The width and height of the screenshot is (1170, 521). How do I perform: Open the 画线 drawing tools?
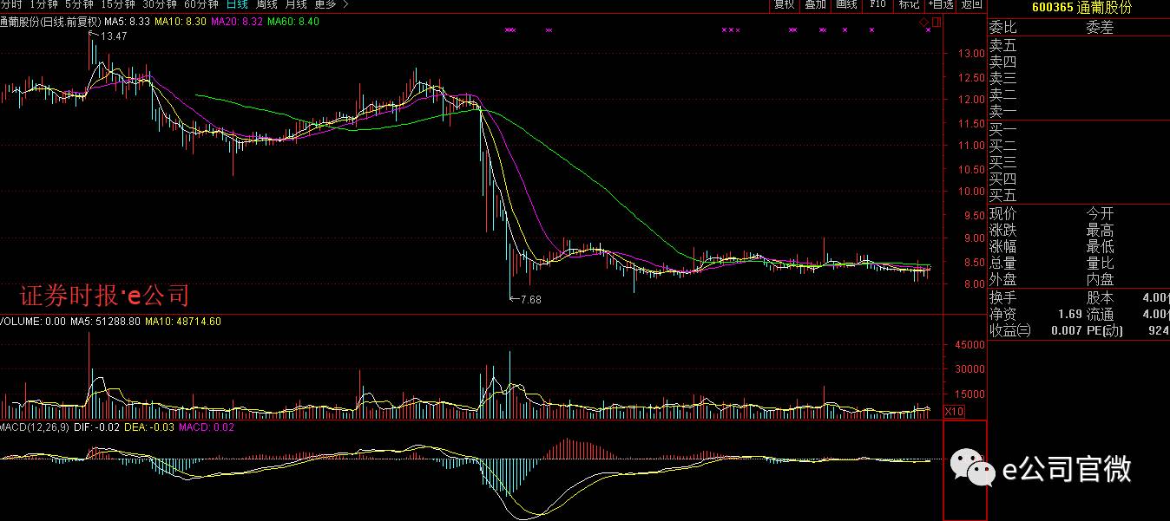846,4
